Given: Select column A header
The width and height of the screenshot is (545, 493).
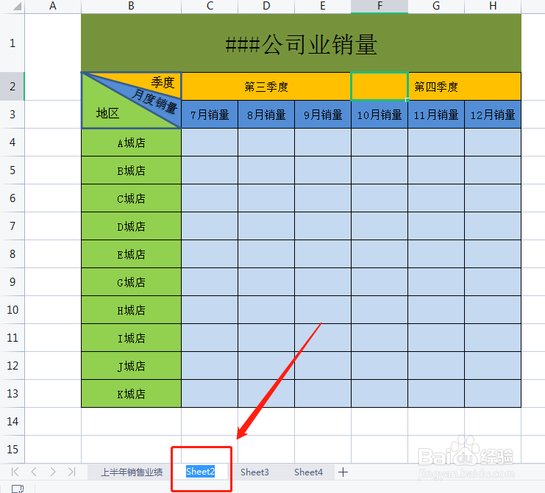Looking at the screenshot, I should (53, 7).
